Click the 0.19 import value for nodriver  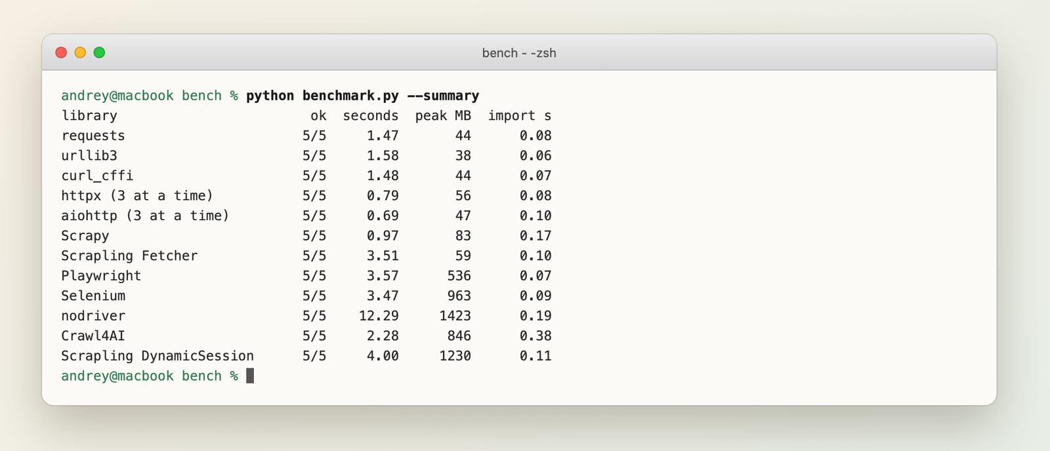pos(535,316)
